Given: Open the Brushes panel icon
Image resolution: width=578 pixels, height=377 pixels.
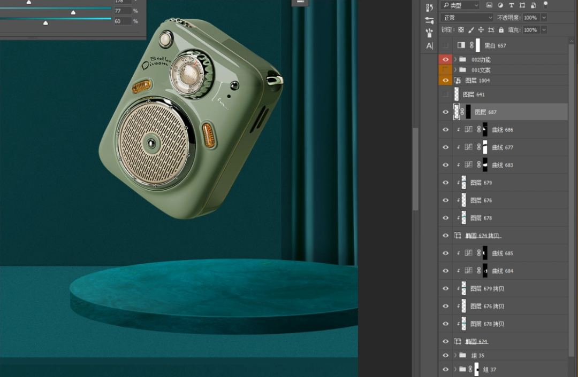Looking at the screenshot, I should click(429, 33).
